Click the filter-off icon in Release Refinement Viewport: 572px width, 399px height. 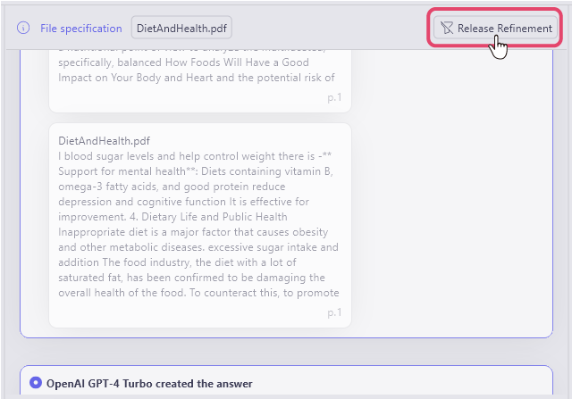coord(447,29)
